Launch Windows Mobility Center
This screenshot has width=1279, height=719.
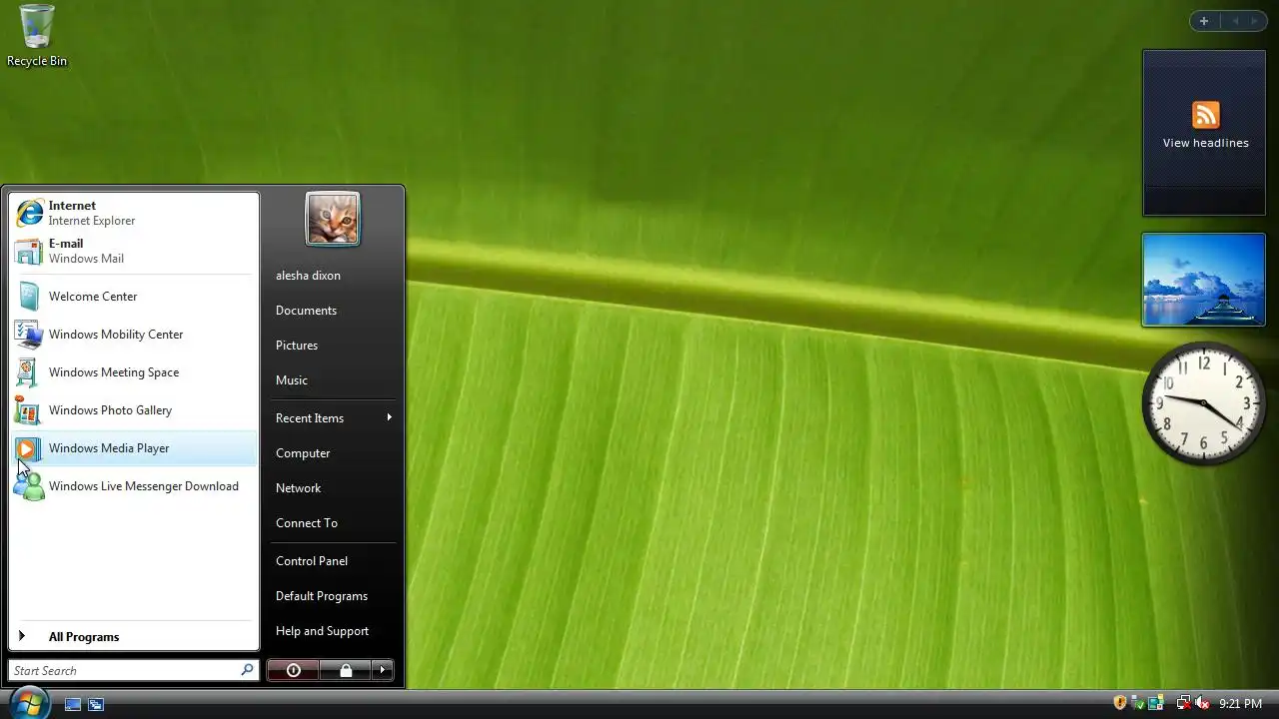pyautogui.click(x=134, y=335)
